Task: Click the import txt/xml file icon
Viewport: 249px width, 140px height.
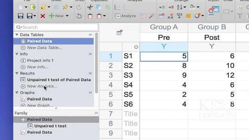Action: coord(214,11)
